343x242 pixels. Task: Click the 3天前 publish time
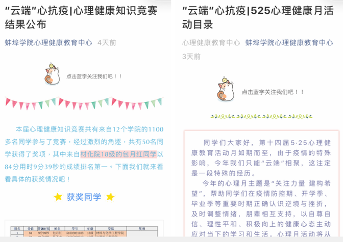coord(191,56)
